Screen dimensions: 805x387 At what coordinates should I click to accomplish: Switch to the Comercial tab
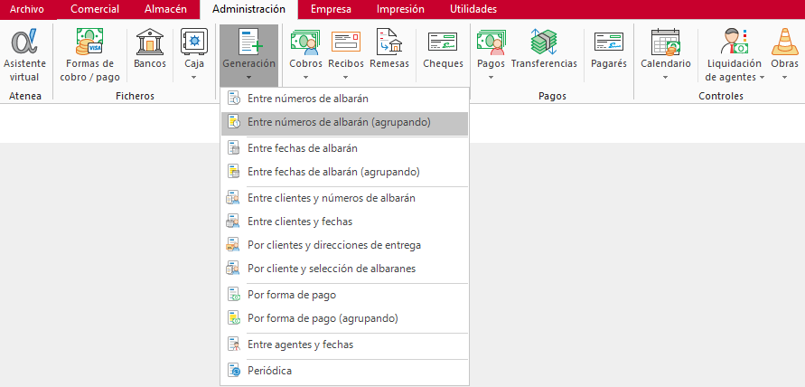tap(95, 9)
